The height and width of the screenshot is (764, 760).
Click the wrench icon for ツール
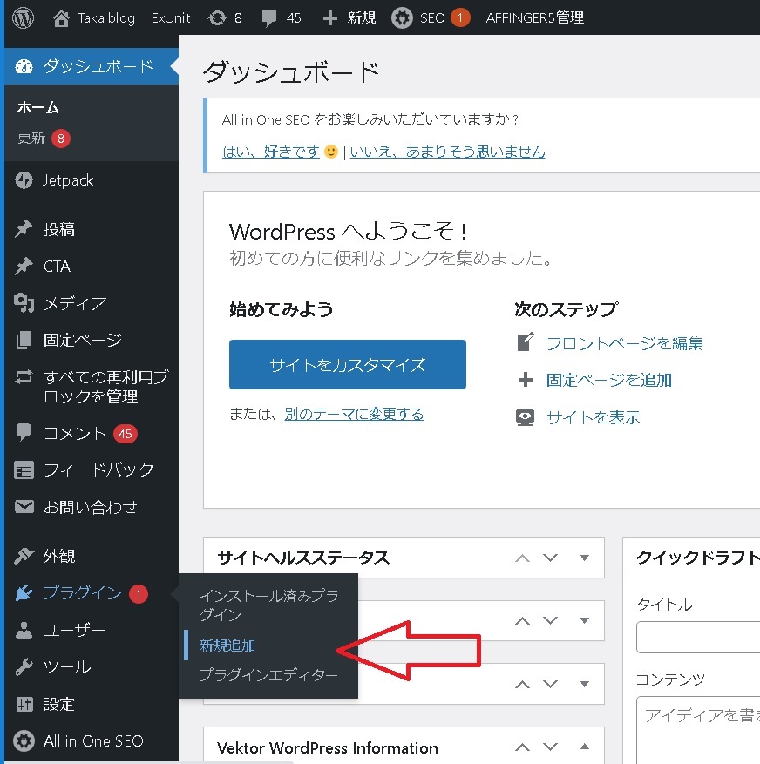(24, 666)
